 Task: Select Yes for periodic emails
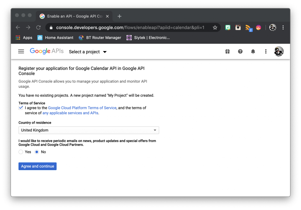click(21, 152)
